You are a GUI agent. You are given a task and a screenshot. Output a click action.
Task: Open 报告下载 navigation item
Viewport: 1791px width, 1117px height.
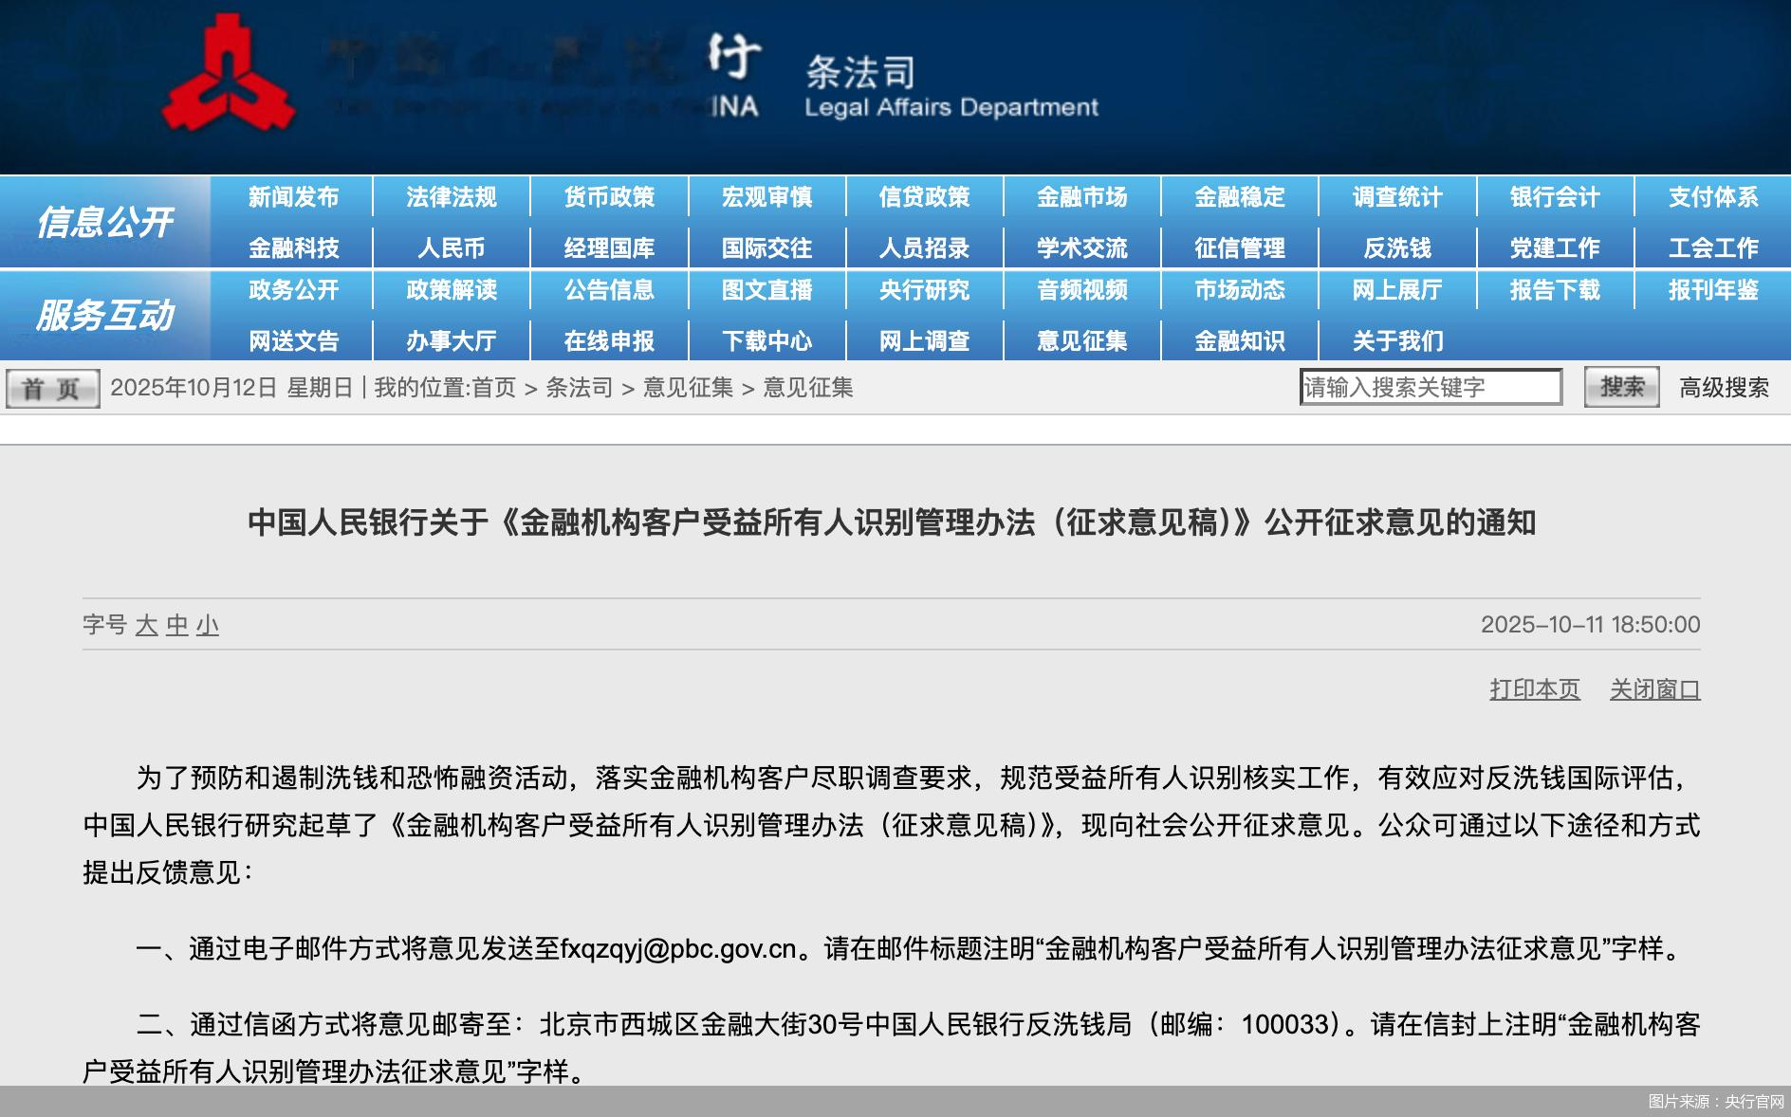(x=1555, y=290)
